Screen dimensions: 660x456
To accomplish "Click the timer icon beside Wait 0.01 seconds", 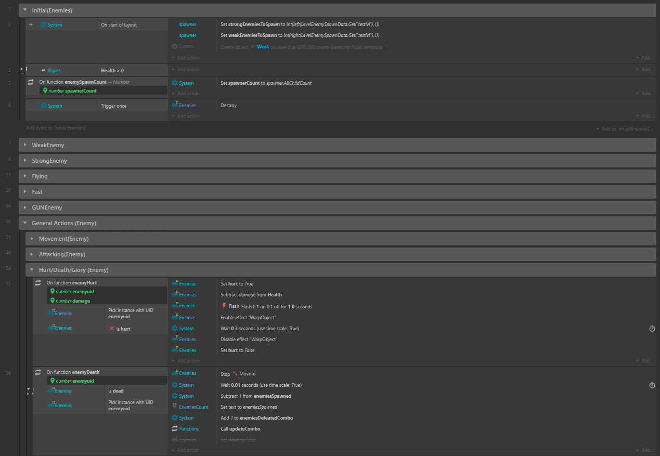I will point(652,385).
